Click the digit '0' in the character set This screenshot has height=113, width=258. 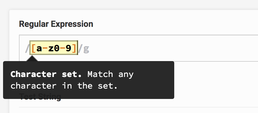tap(57, 48)
